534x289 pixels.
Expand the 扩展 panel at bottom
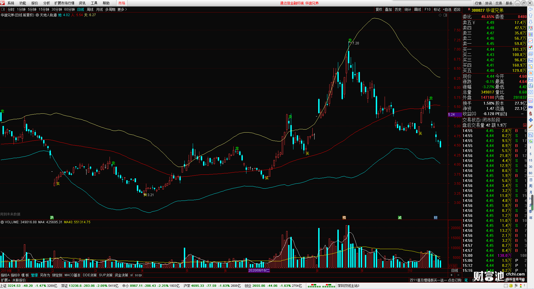5,280
